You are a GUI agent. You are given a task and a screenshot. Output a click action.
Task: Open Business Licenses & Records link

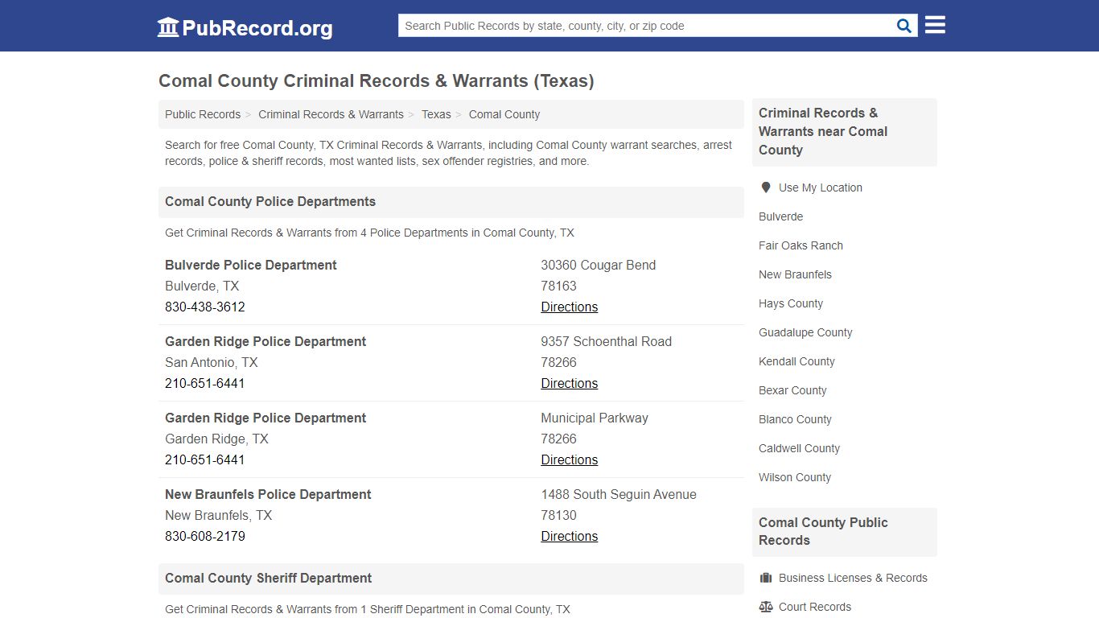point(853,578)
